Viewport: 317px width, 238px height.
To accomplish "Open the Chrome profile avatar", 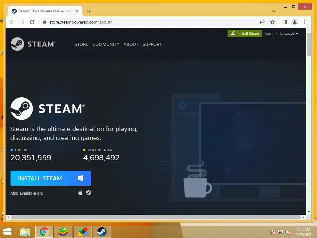I will [295, 22].
